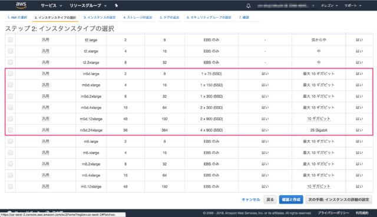Click the 384 memory value cell
Image resolution: width=377 pixels, height=217 pixels.
(164, 130)
